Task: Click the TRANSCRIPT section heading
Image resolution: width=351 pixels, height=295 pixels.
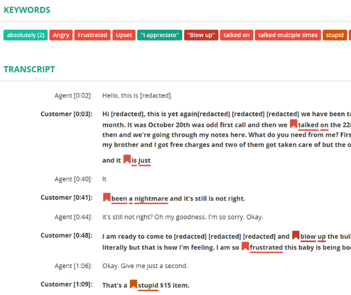Action: (29, 70)
